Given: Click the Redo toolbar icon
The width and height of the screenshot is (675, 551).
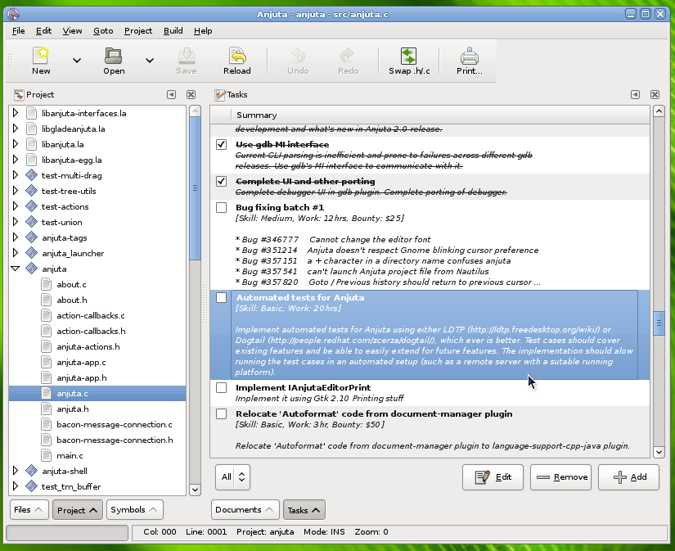Looking at the screenshot, I should (348, 56).
